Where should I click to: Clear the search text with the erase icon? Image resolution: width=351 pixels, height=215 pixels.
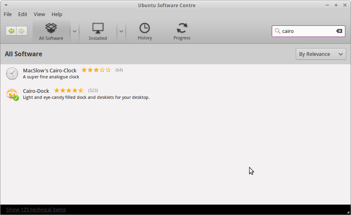click(339, 31)
